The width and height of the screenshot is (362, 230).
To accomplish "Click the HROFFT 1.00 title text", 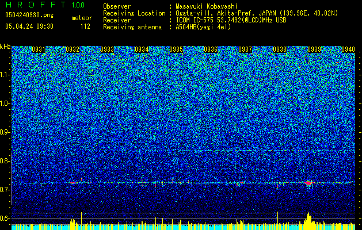I will click(x=45, y=5).
